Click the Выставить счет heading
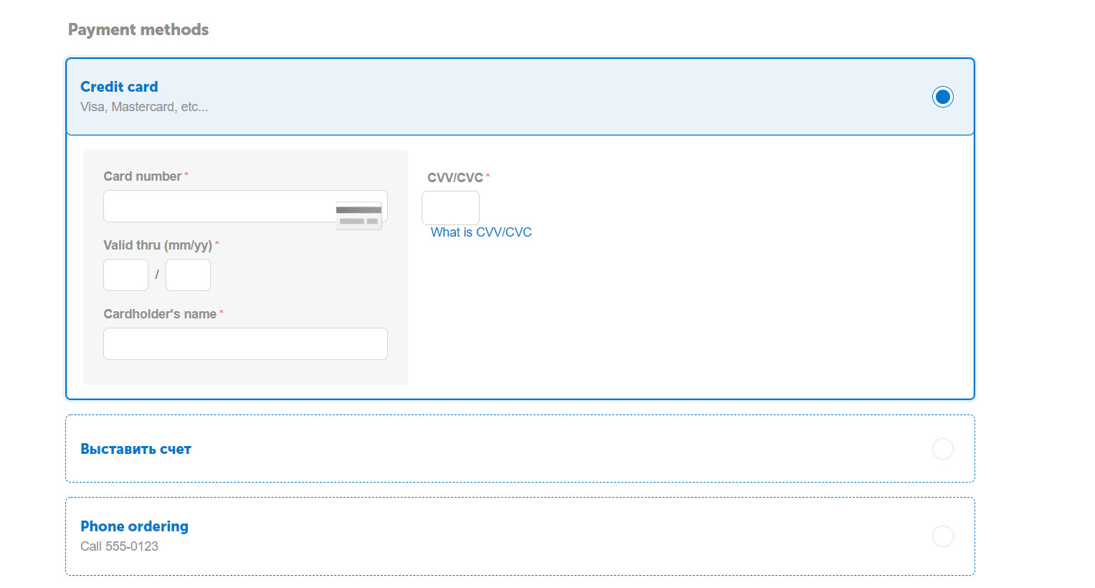This screenshot has width=1095, height=588. pyautogui.click(x=136, y=449)
